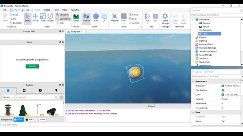The image size is (243, 136).
Task: Anchor the selected part
Action: pos(134,23)
